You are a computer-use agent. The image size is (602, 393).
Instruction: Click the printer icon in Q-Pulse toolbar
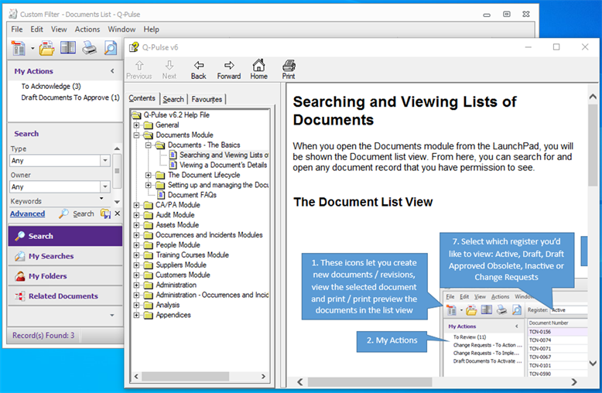tap(90, 49)
